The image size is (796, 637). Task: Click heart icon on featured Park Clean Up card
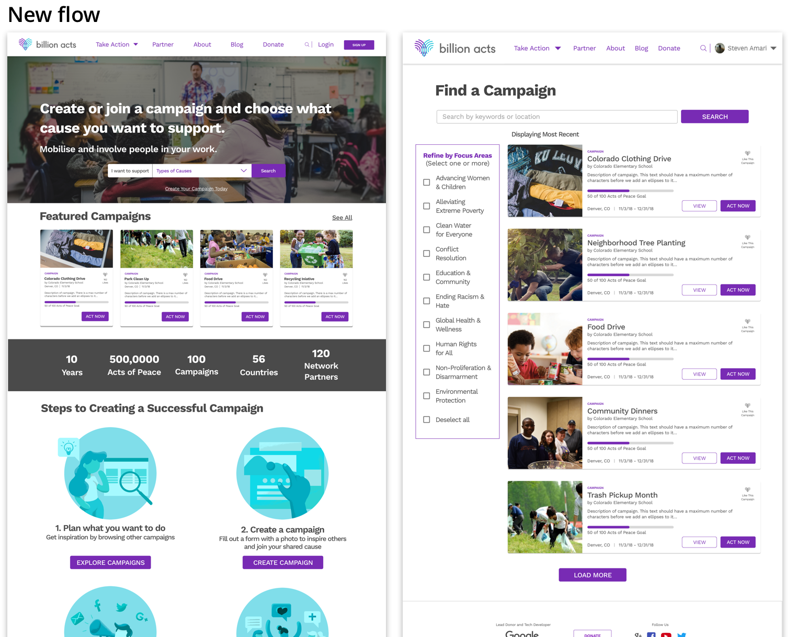(x=185, y=275)
